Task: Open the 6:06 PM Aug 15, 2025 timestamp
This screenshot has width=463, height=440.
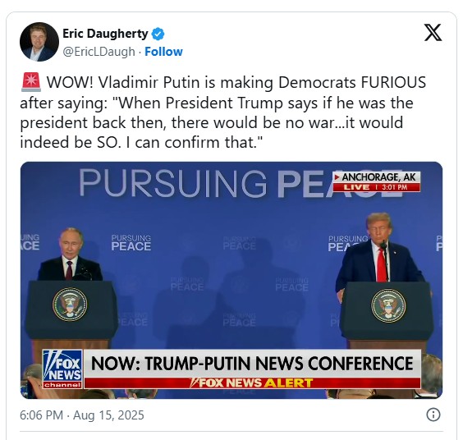Action: [x=82, y=415]
